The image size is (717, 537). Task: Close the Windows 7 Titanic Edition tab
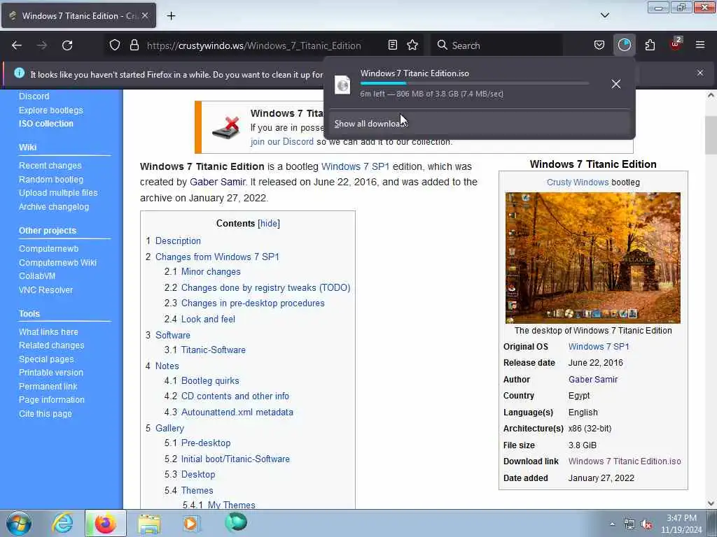[x=145, y=15]
